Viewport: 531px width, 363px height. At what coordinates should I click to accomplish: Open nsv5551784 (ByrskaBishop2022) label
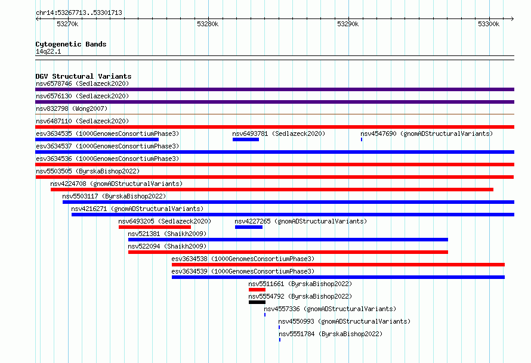click(x=331, y=334)
